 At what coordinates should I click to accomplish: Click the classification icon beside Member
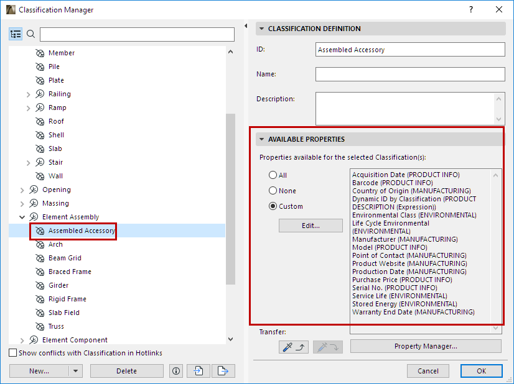point(40,53)
